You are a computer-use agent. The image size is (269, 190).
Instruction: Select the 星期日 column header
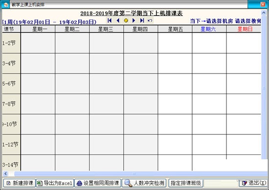pos(244,29)
